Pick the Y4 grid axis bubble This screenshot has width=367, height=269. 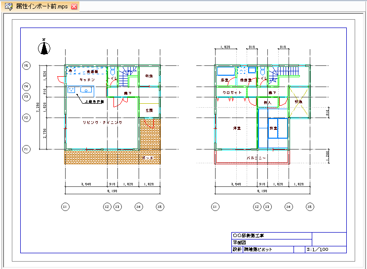click(x=26, y=87)
